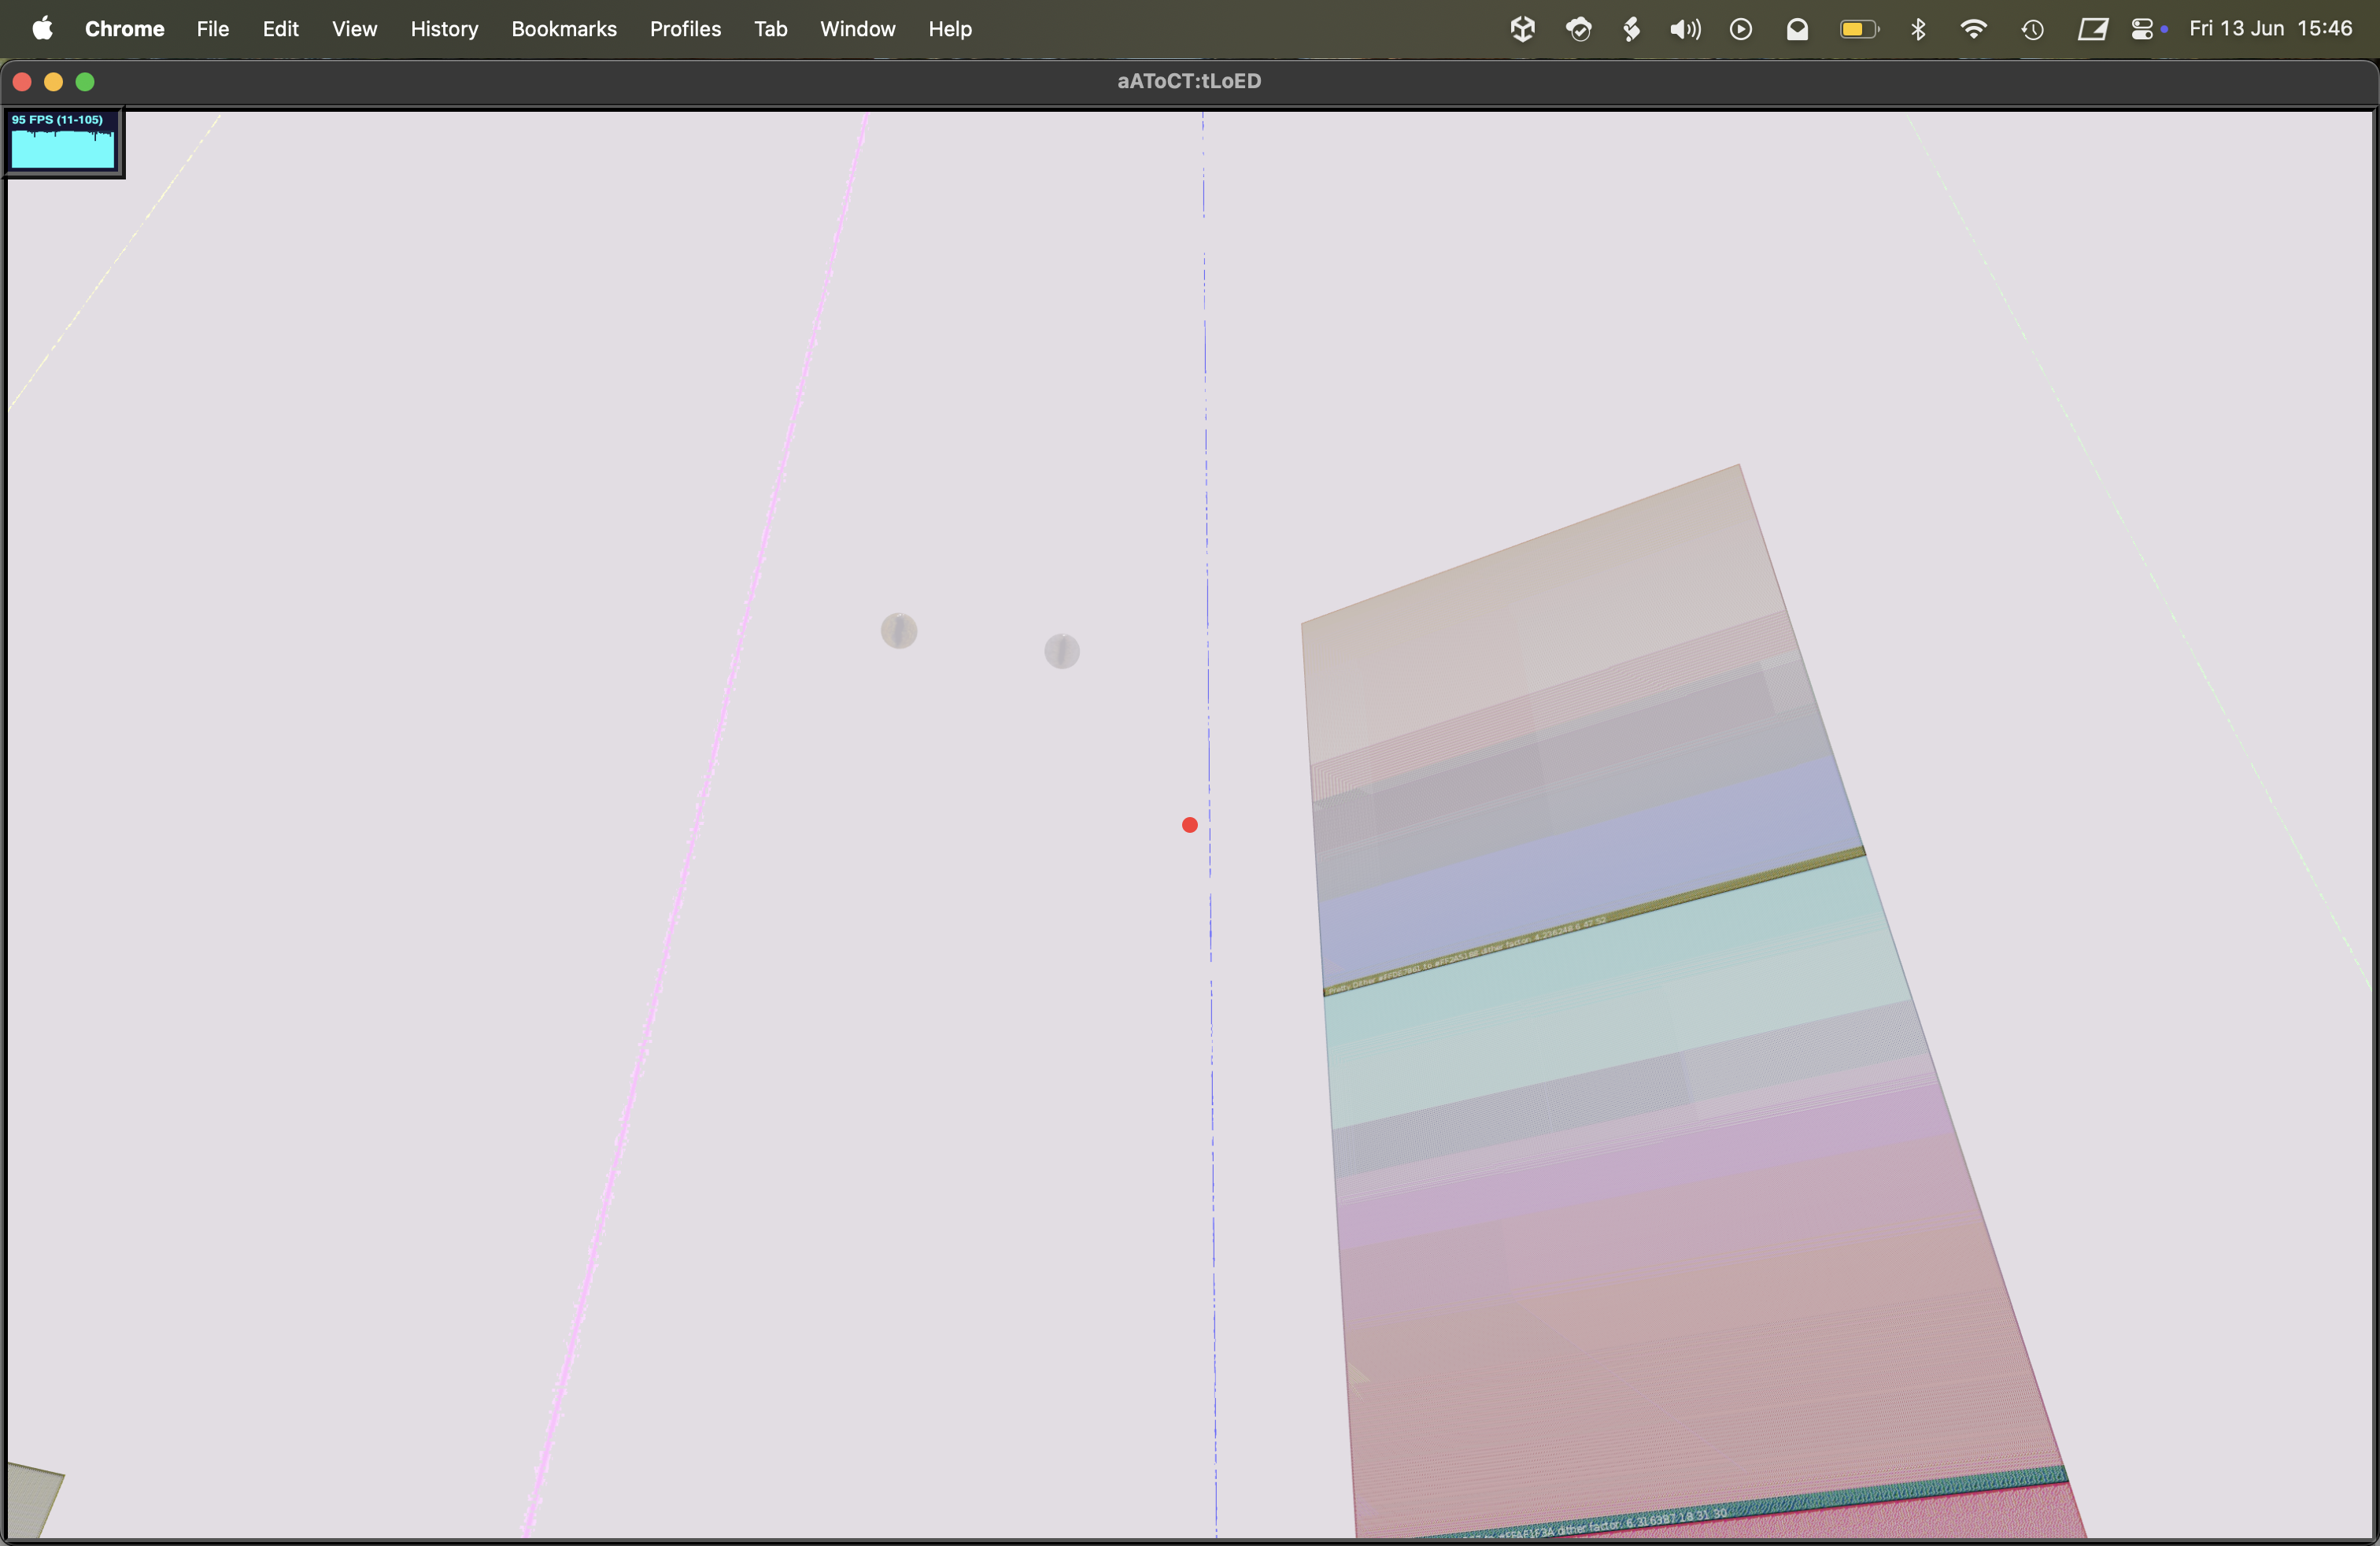Click the notification app icon beside battery
The height and width of the screenshot is (1546, 2380).
[1796, 28]
